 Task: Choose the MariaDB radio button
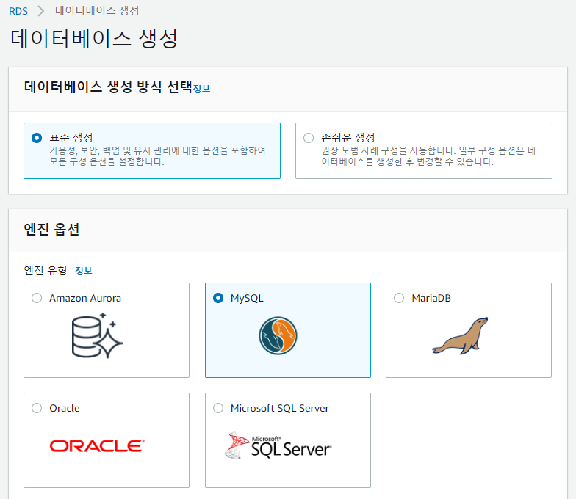399,298
